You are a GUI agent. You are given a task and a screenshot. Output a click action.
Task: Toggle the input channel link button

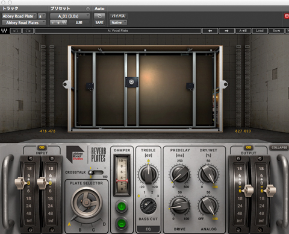[x=42, y=147]
